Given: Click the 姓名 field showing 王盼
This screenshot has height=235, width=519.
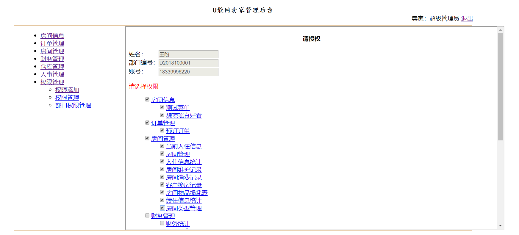Looking at the screenshot, I should point(188,54).
